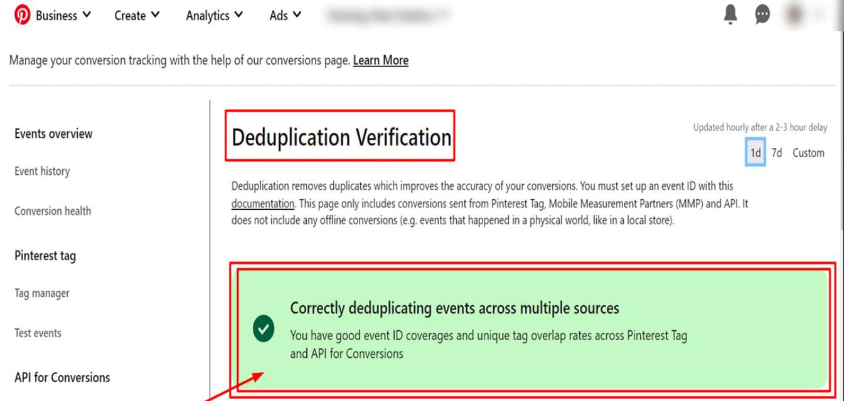844x401 pixels.
Task: Click the blurred profile avatar
Action: tap(795, 14)
